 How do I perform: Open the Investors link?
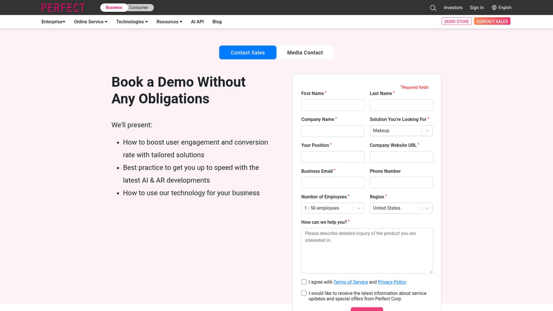453,7
